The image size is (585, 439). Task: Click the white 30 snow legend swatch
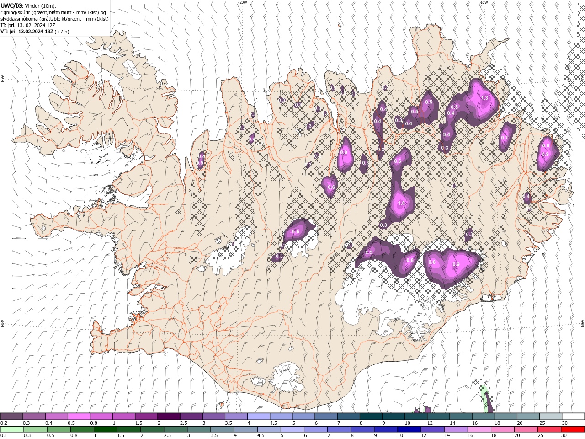pyautogui.click(x=573, y=417)
